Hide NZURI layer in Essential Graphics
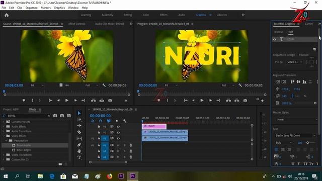Viewport: 322px width, 181px height. (275, 39)
